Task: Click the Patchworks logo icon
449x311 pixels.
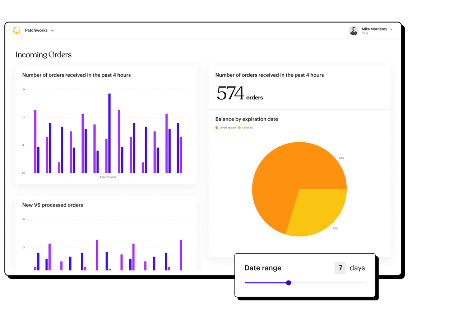Action: [x=17, y=30]
